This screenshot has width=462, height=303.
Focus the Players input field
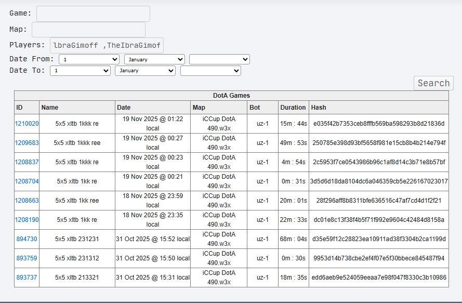(107, 45)
